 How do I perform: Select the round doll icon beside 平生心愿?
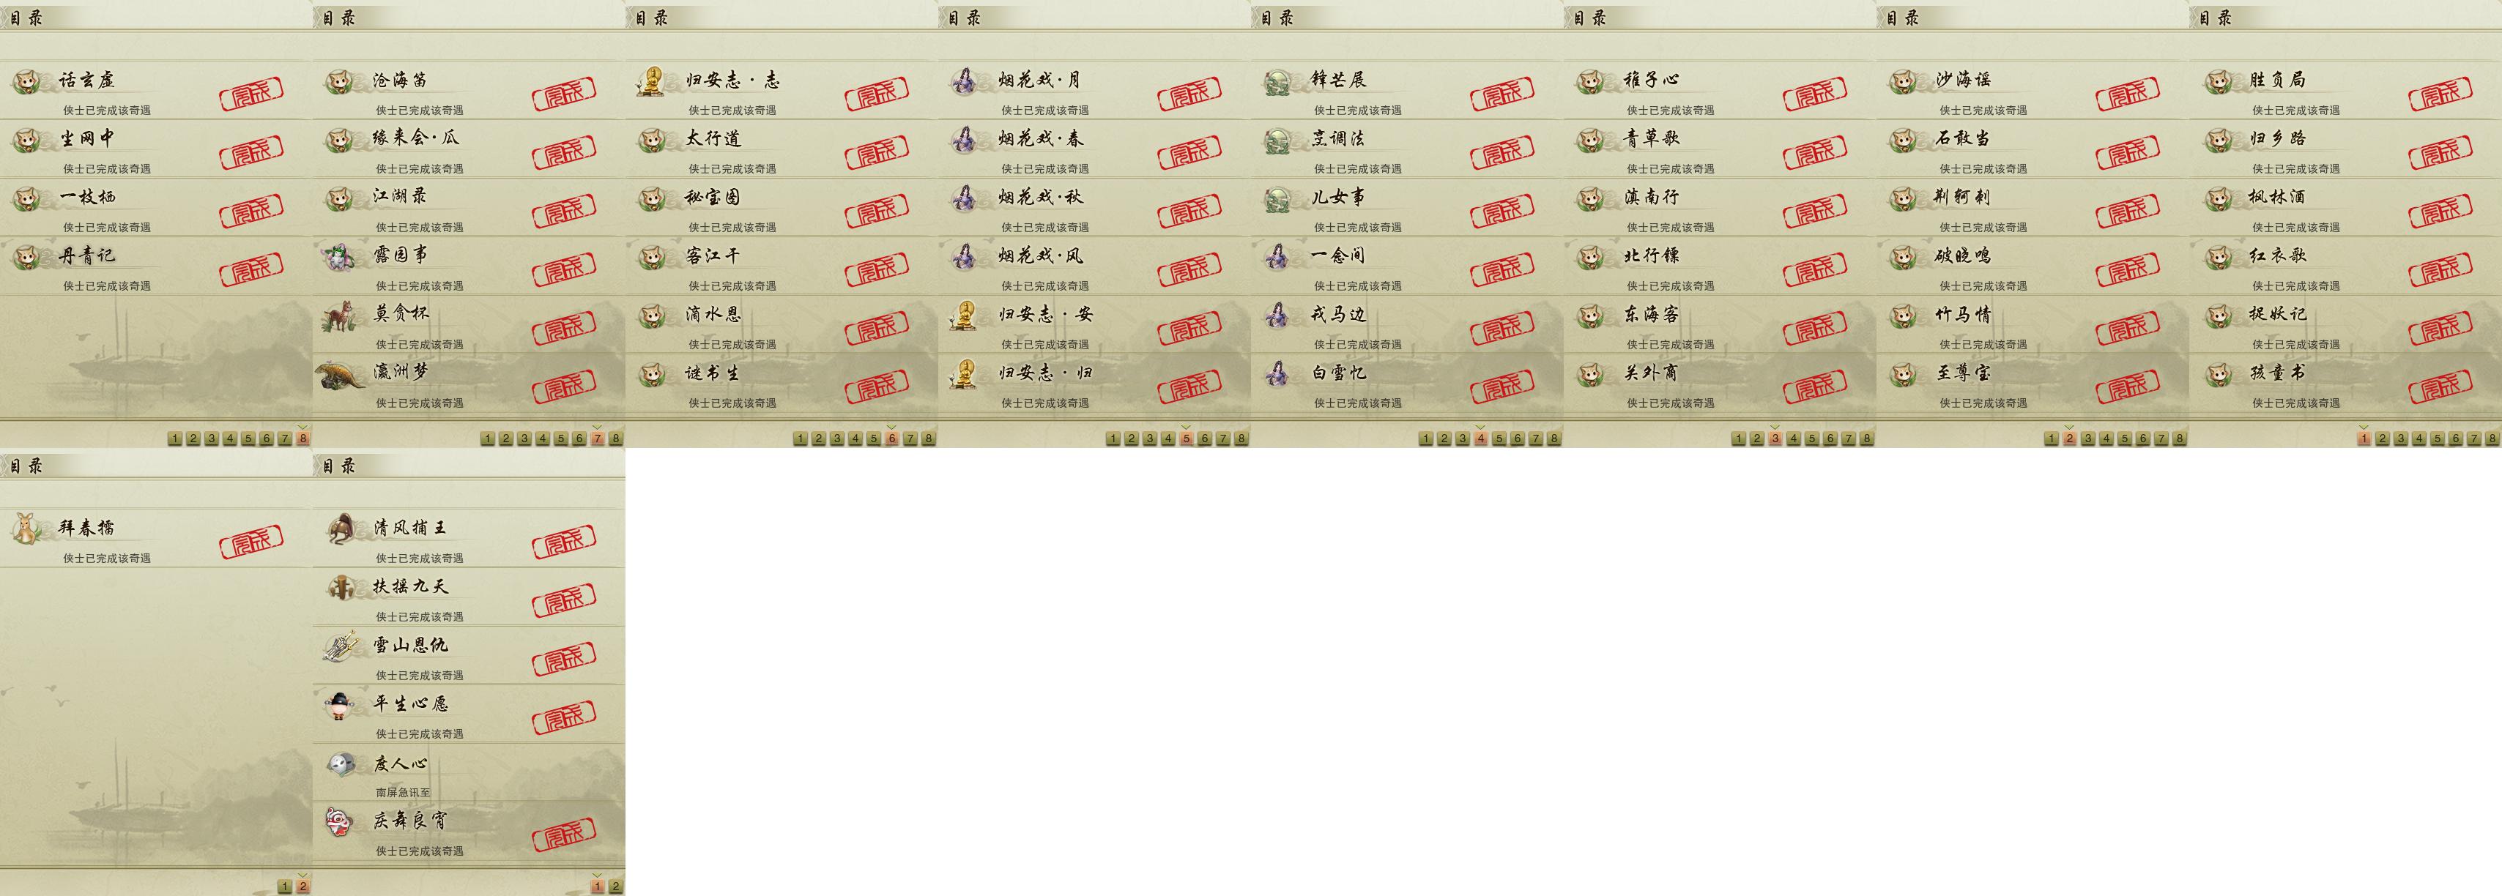[339, 706]
